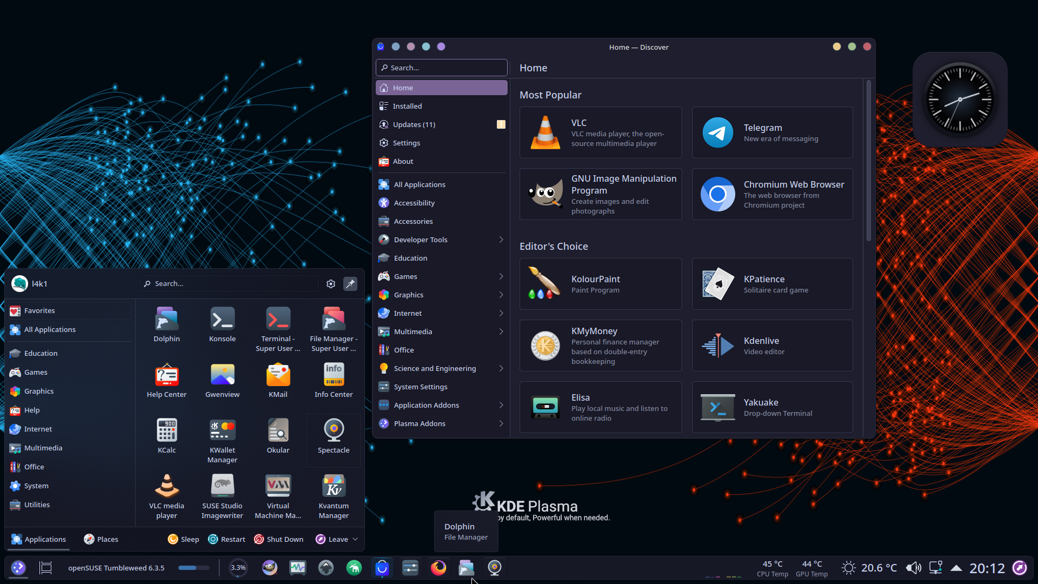Expand Science and Engineering category
Image resolution: width=1038 pixels, height=584 pixels.
pyautogui.click(x=501, y=368)
